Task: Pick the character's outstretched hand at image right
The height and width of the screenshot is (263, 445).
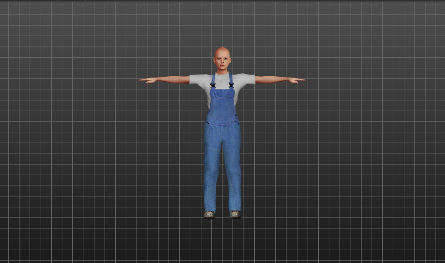Action: coord(296,80)
